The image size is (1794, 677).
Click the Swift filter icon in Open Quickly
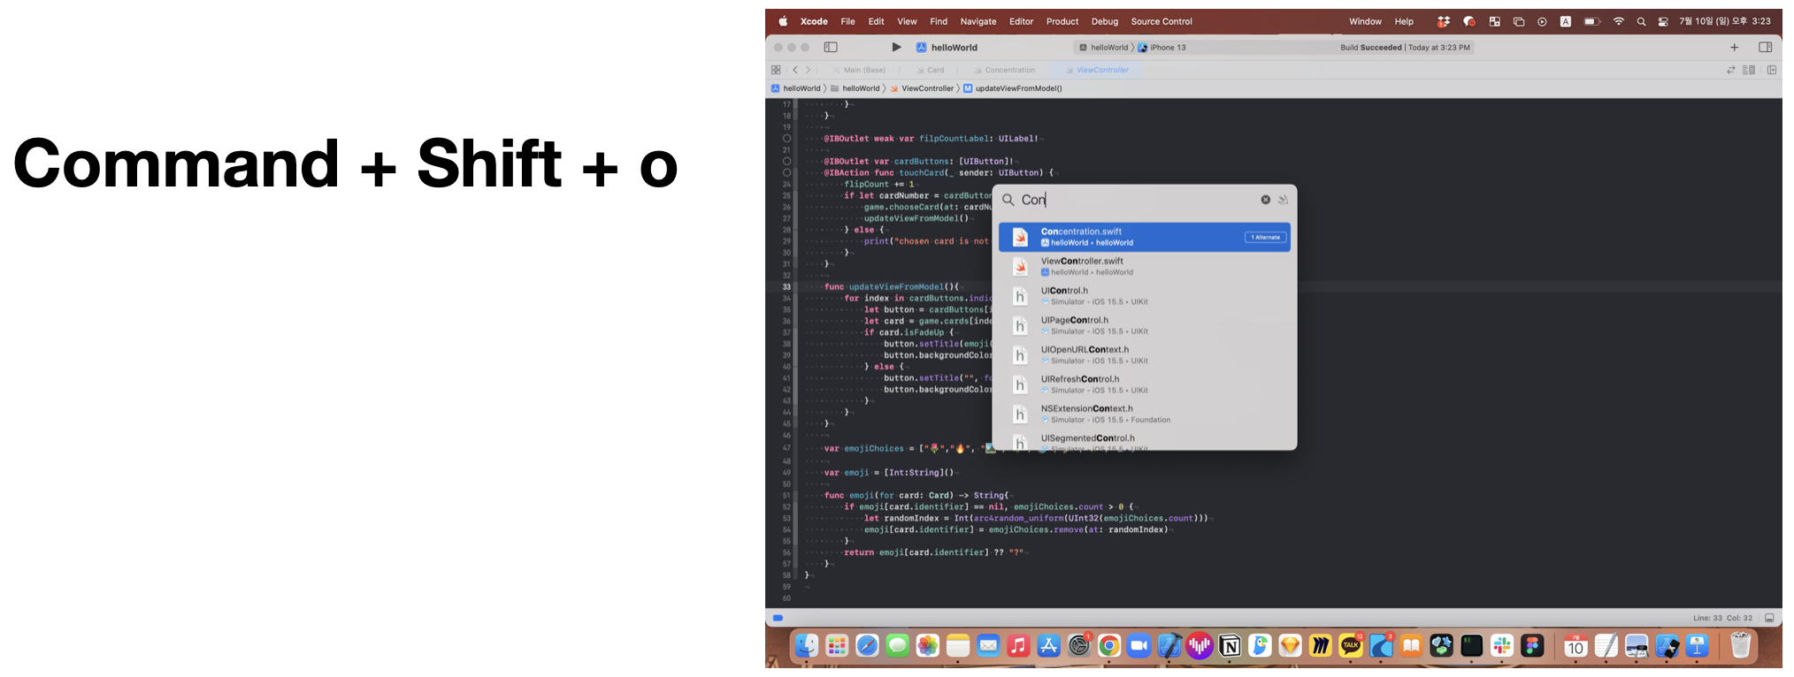pos(1283,200)
